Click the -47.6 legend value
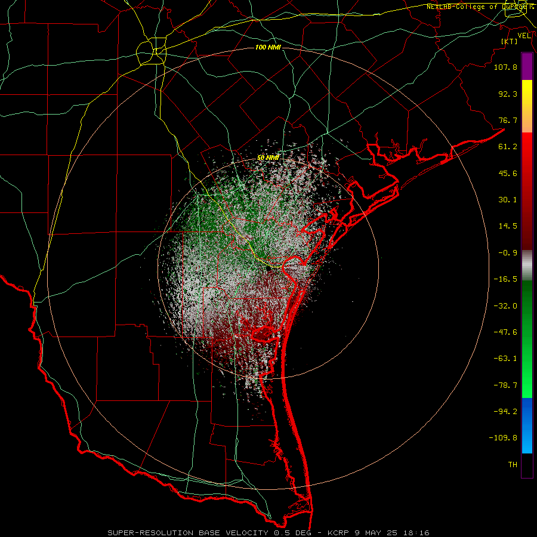 coord(505,332)
